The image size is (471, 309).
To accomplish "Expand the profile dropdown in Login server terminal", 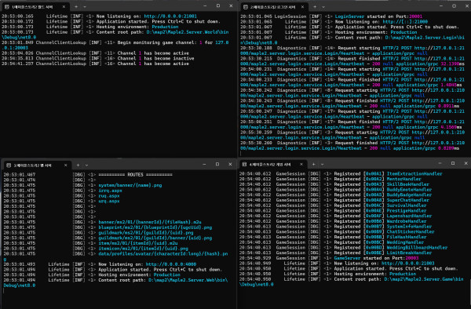I will tap(323, 7).
